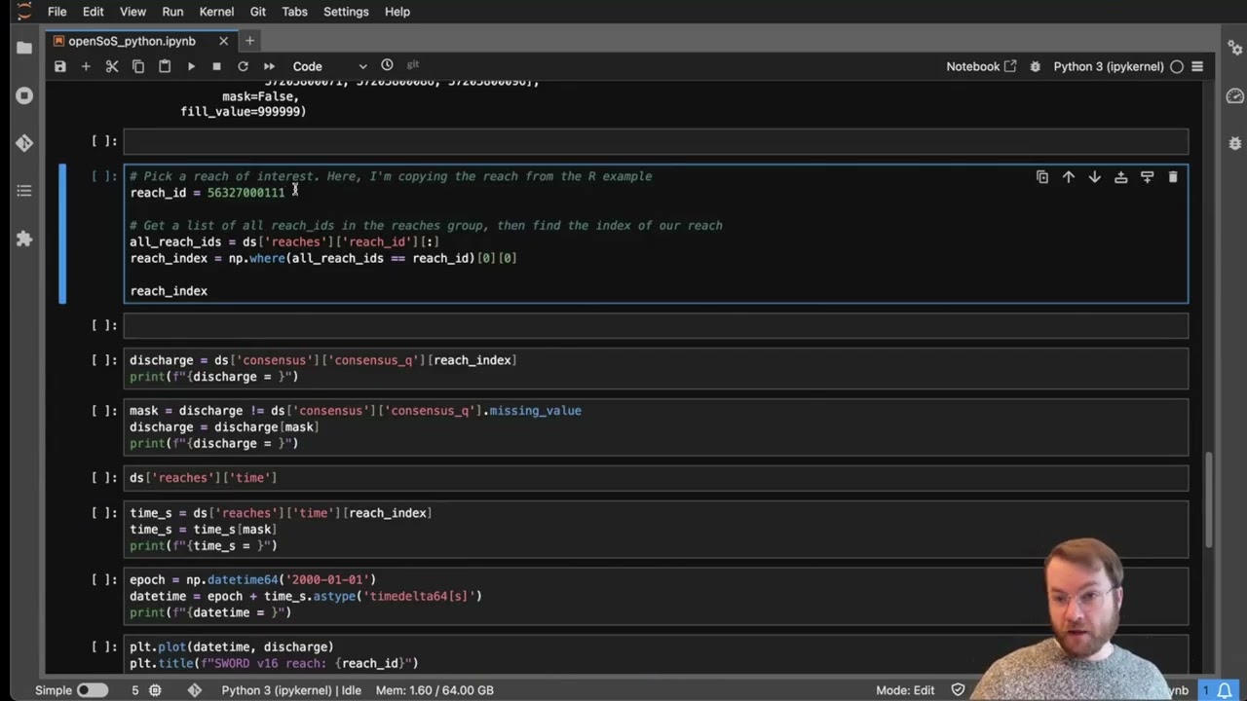Viewport: 1247px width, 701px height.
Task: Copy the selected cell from toolbar
Action: pos(138,66)
